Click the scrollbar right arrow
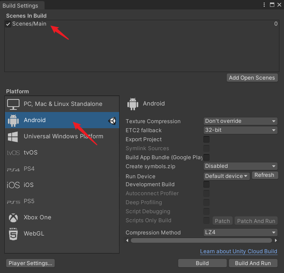 [276, 241]
